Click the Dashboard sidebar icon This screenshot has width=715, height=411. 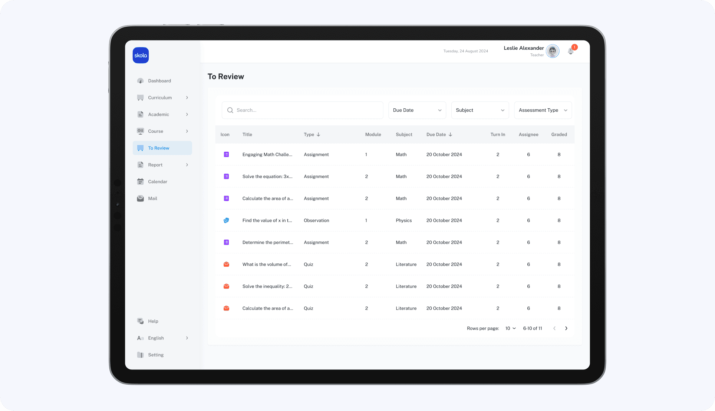pyautogui.click(x=141, y=81)
